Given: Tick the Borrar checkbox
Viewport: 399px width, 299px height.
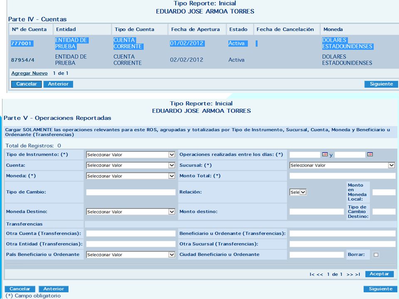Looking at the screenshot, I should tap(376, 255).
